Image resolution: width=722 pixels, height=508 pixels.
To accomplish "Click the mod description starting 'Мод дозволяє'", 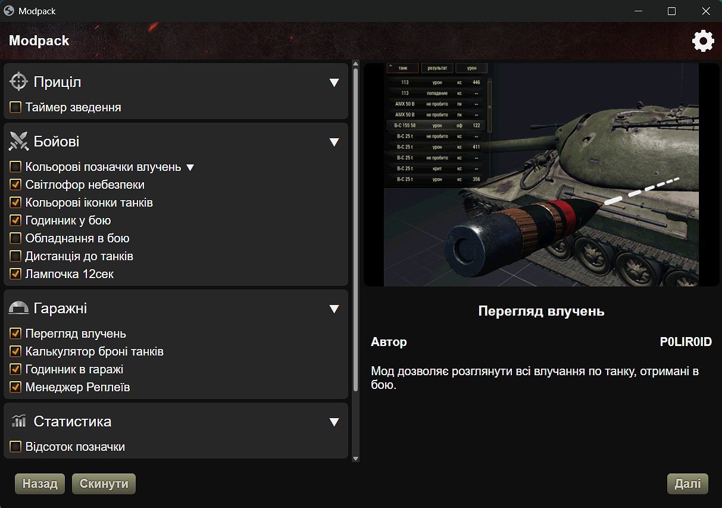I will click(535, 378).
